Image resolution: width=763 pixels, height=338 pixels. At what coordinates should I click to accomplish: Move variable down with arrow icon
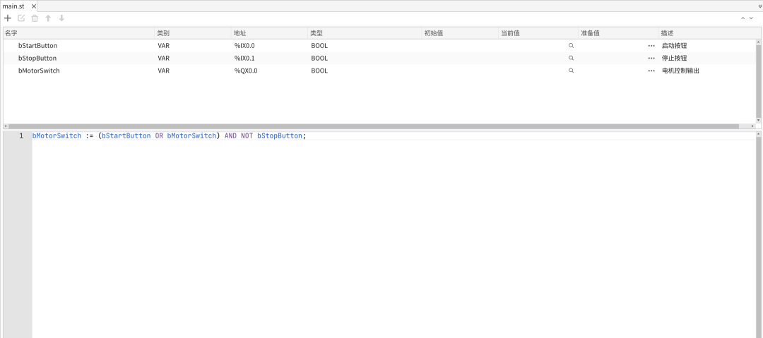point(61,18)
